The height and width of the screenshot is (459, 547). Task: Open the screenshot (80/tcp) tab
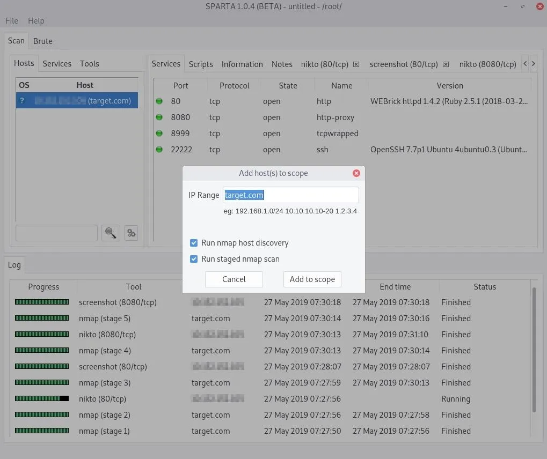tap(404, 64)
